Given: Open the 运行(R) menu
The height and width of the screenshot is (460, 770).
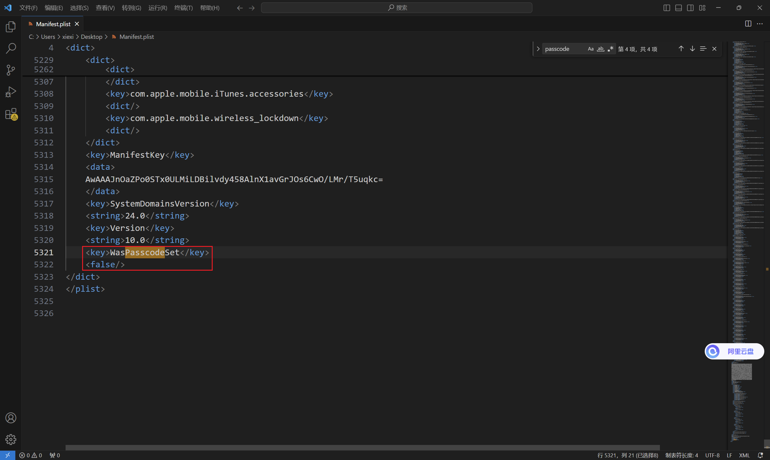Looking at the screenshot, I should coord(158,8).
